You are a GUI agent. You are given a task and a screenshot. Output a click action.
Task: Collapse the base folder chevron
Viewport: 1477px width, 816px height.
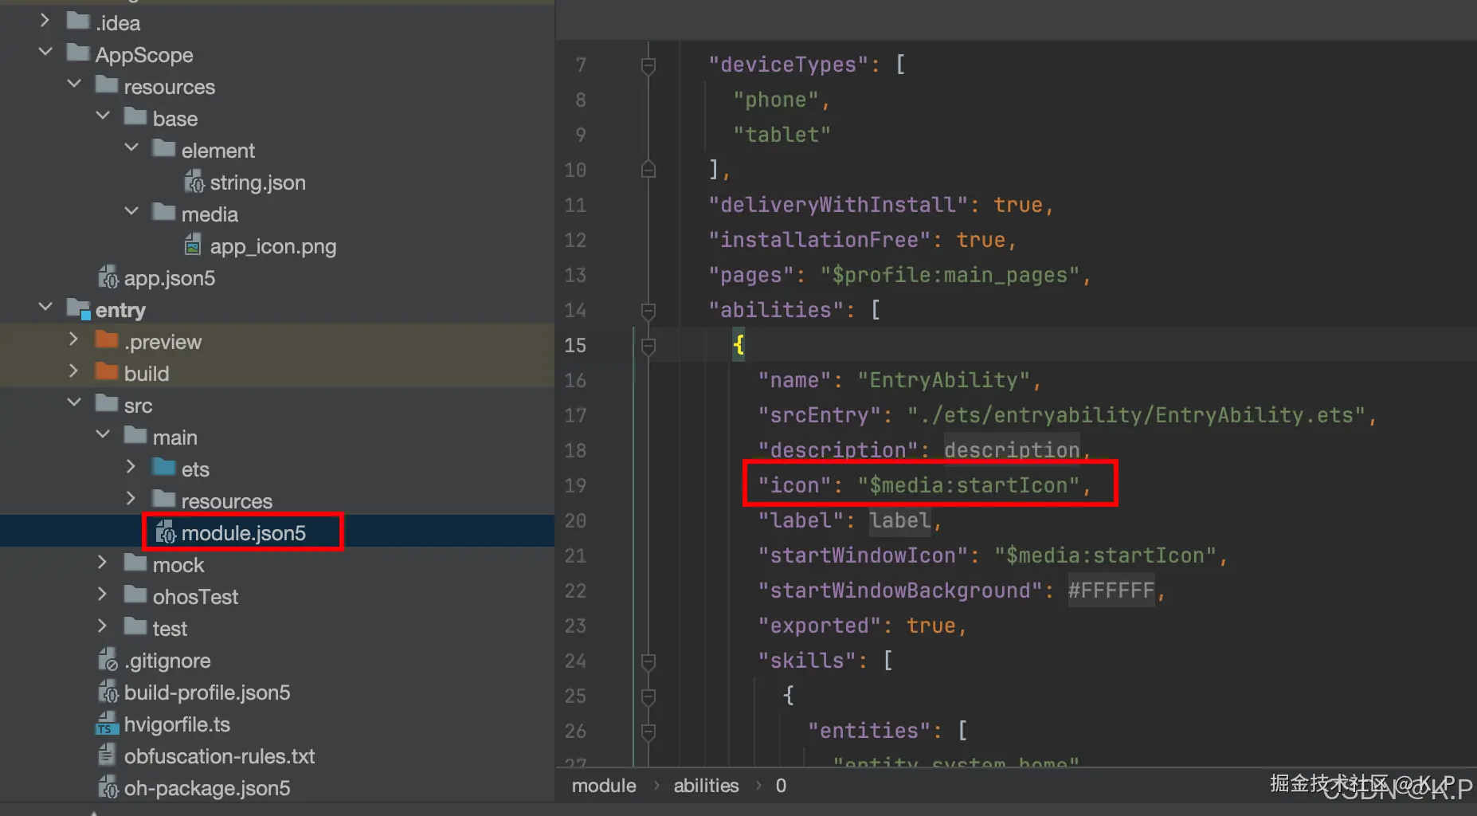coord(103,116)
